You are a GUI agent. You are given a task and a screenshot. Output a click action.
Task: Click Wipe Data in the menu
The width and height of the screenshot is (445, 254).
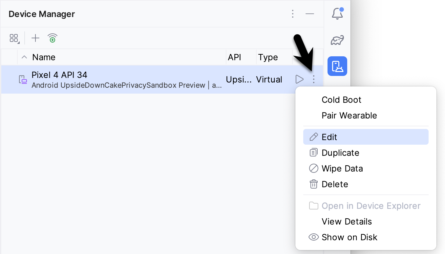pos(342,168)
